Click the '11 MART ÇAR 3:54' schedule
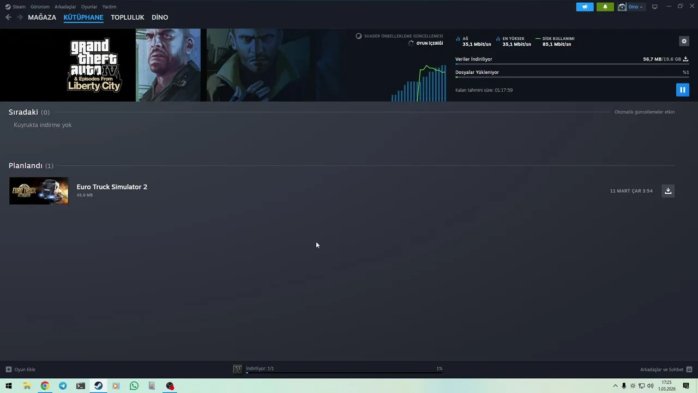 click(x=631, y=191)
